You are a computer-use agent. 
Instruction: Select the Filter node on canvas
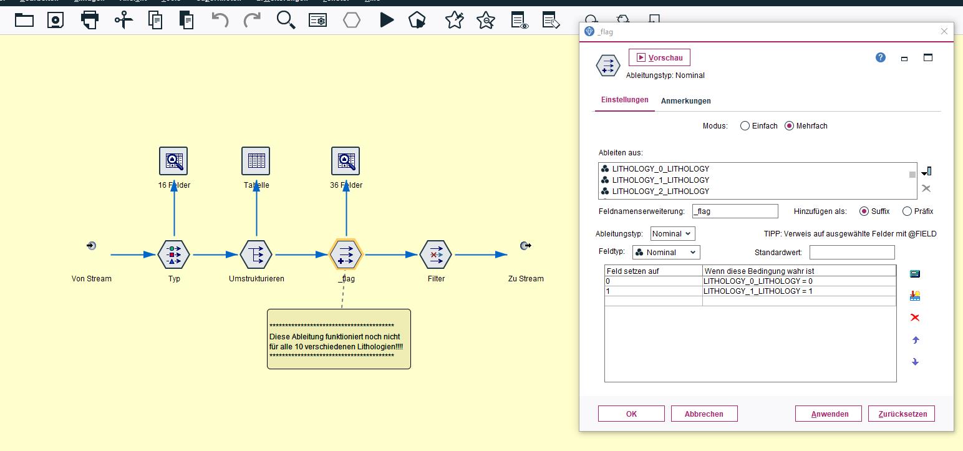[x=436, y=255]
